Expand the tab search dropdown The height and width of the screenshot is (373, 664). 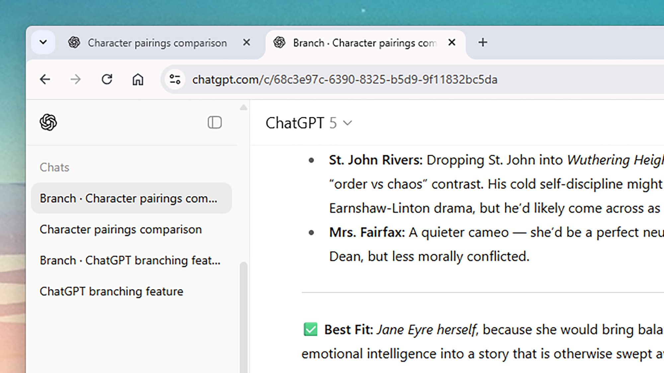43,42
